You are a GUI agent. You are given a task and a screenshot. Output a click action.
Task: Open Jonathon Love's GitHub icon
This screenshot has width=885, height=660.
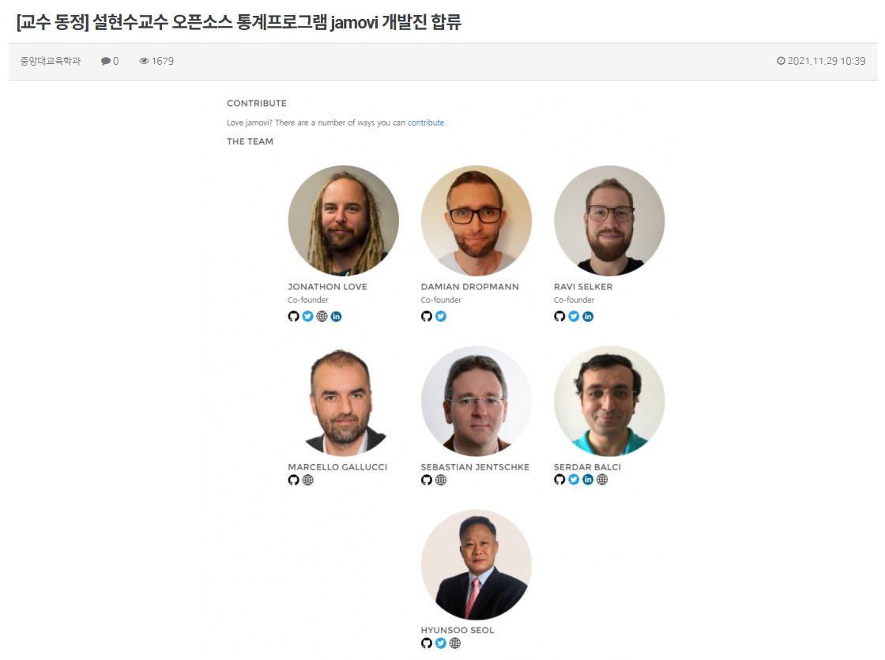(293, 316)
